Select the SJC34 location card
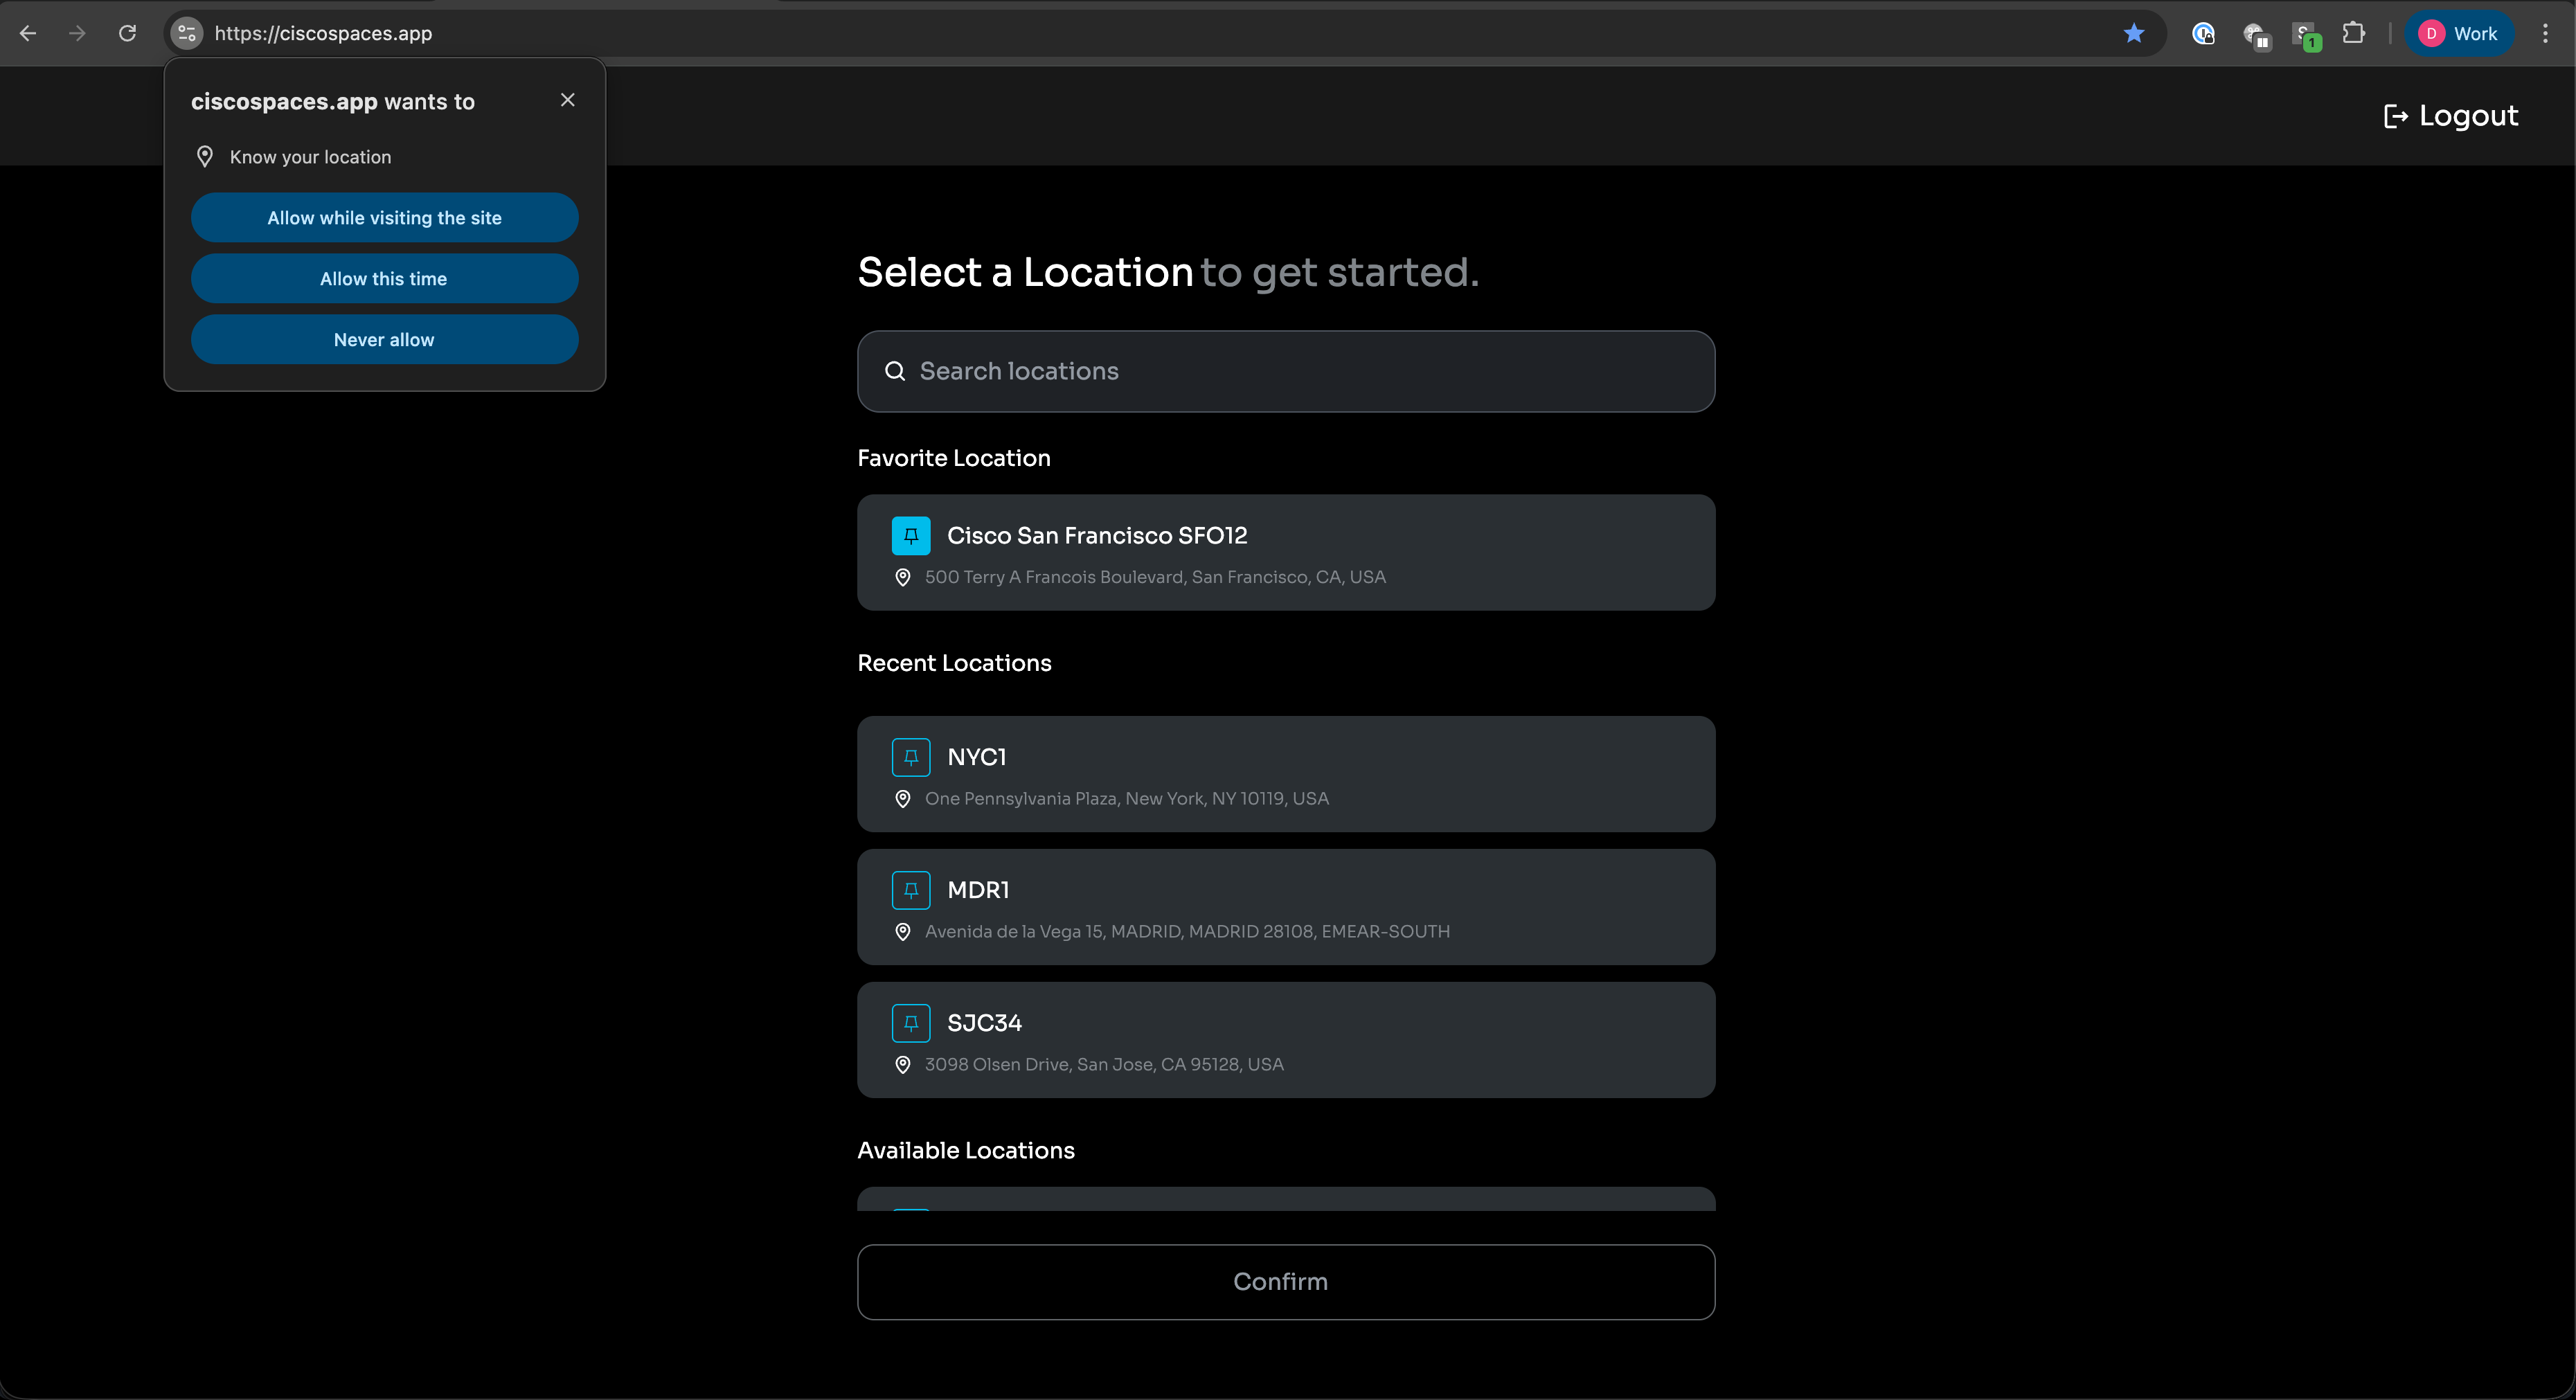Viewport: 2576px width, 1400px height. click(1286, 1039)
